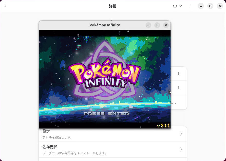The height and width of the screenshot is (161, 226).
Task: Open the header three-dot menu
Action: (190, 6)
